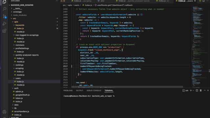Viewport: 210px width, 118px height.
Task: Click the apis breadcrumb segment
Action: [x=70, y=5]
